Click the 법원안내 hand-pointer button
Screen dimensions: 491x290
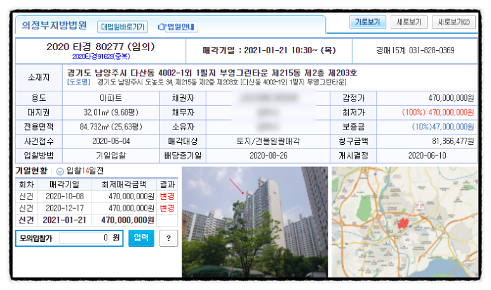click(177, 27)
